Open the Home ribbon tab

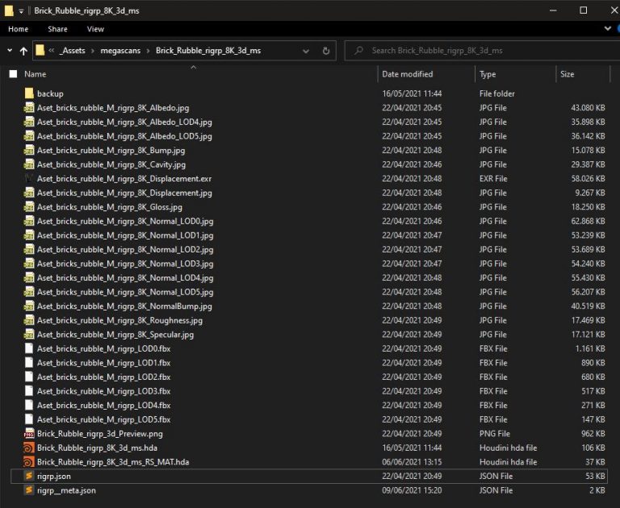[x=18, y=29]
